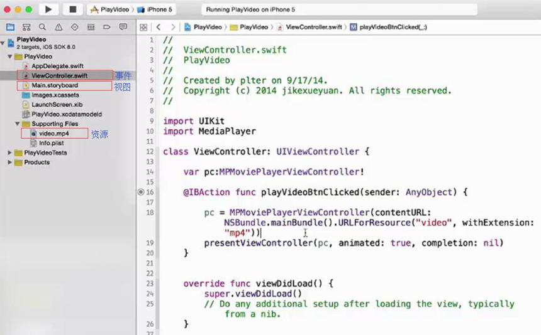Expand the PlayVideoTests group
The width and height of the screenshot is (541, 335).
(x=10, y=152)
